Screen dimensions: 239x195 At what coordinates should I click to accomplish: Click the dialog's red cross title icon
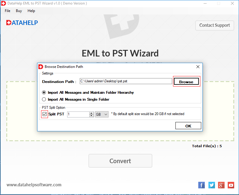[x=41, y=67]
